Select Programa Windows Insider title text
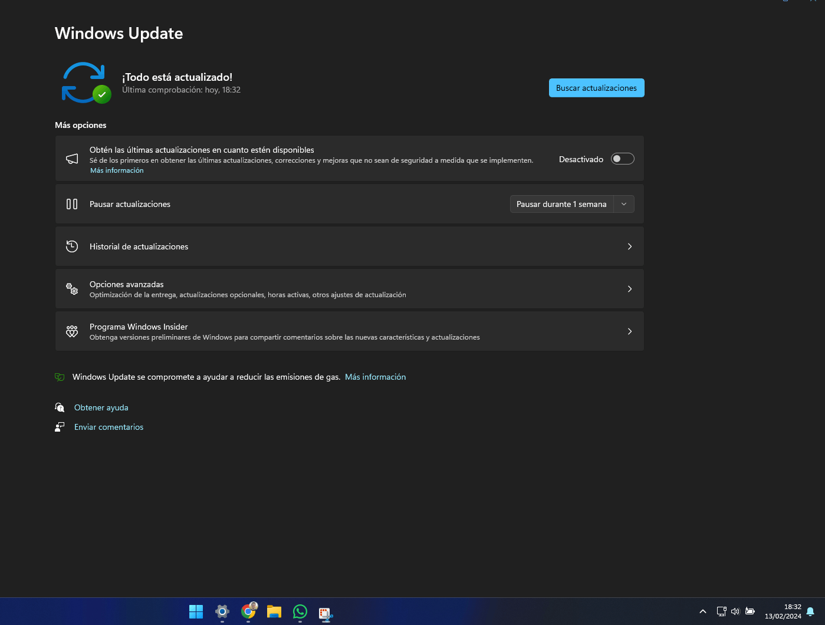This screenshot has height=625, width=825. tap(139, 327)
